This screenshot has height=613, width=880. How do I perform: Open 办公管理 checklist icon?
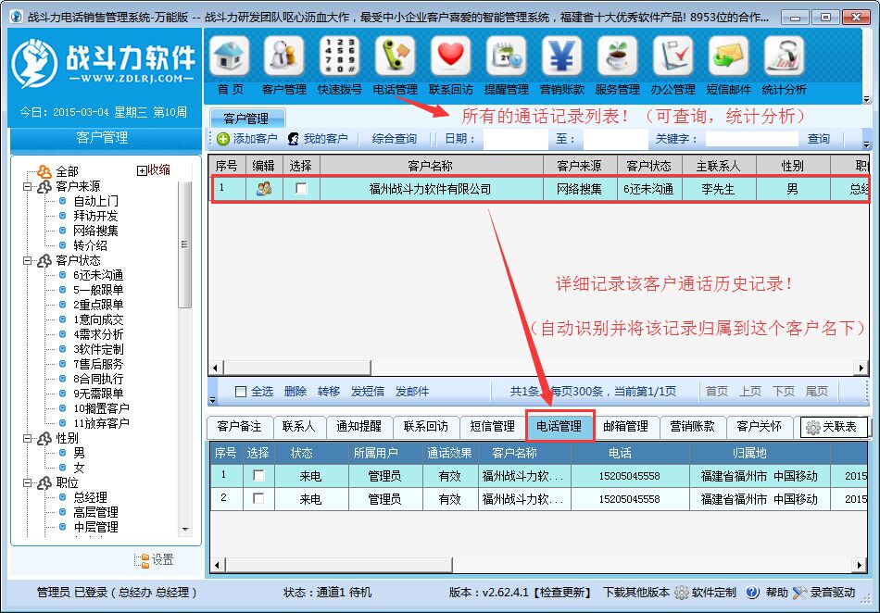pyautogui.click(x=673, y=56)
